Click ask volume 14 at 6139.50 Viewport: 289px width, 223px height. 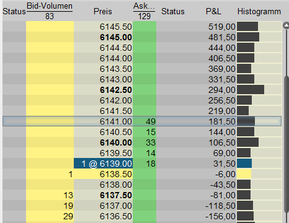(151, 153)
